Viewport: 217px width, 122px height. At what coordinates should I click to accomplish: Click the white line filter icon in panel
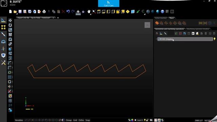165,34
